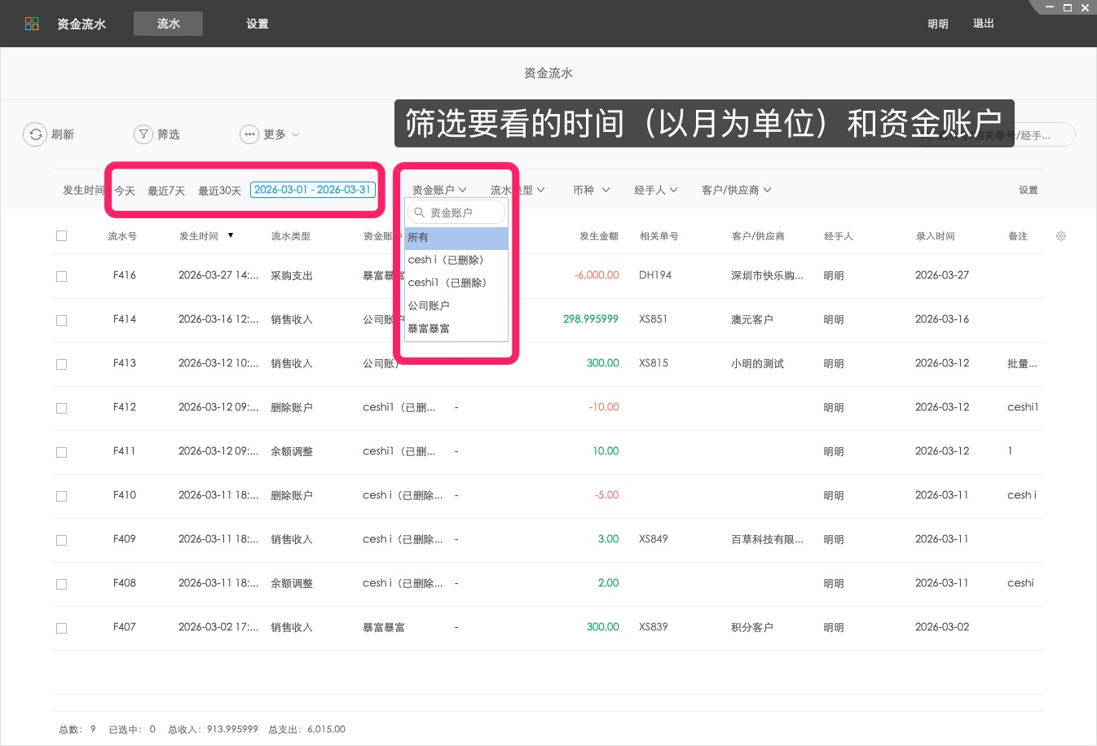Screen dimensions: 1097x746
Task: Select 所有 in account list
Action: coord(456,238)
